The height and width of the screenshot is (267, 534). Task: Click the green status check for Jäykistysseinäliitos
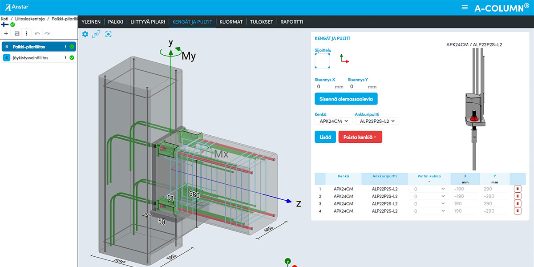[72, 57]
